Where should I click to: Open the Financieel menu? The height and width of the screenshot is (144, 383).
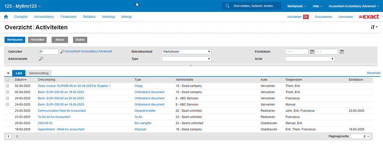coord(69,17)
